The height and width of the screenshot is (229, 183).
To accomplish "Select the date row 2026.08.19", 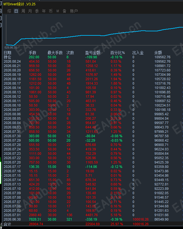I will point(12,75).
